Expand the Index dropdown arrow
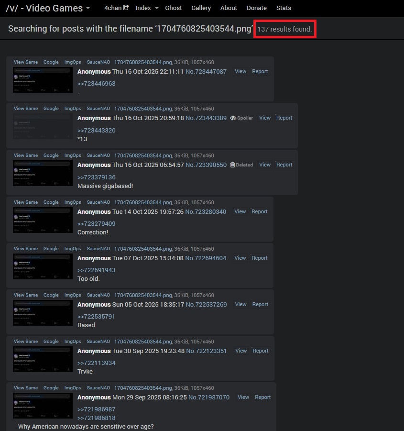The width and height of the screenshot is (404, 431). pyautogui.click(x=156, y=8)
